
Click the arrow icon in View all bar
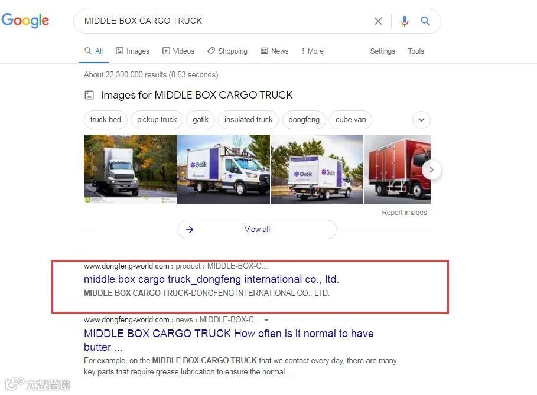(190, 229)
